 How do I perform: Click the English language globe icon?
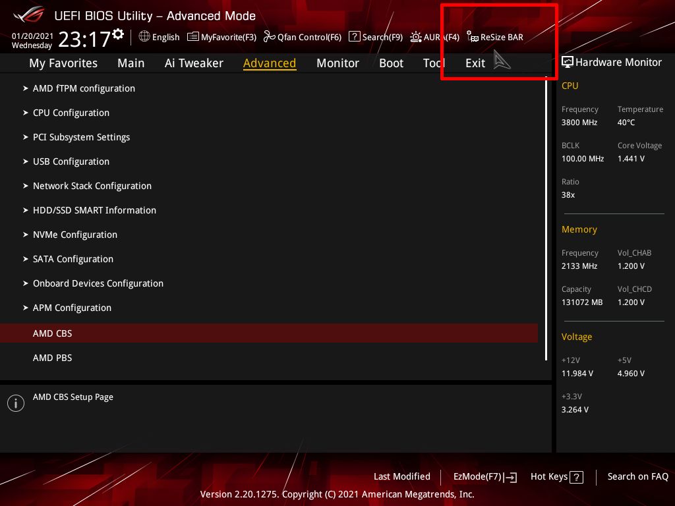144,37
